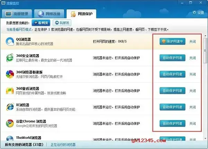This screenshot has height=149, width=208.
Task: Open 设置 gear at top right
Action: tap(198, 13)
